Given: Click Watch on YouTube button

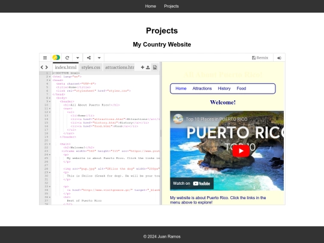Looking at the screenshot, I should point(192,184).
